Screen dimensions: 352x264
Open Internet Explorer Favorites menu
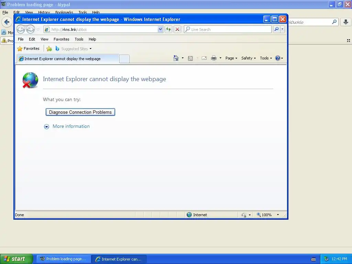(61, 39)
